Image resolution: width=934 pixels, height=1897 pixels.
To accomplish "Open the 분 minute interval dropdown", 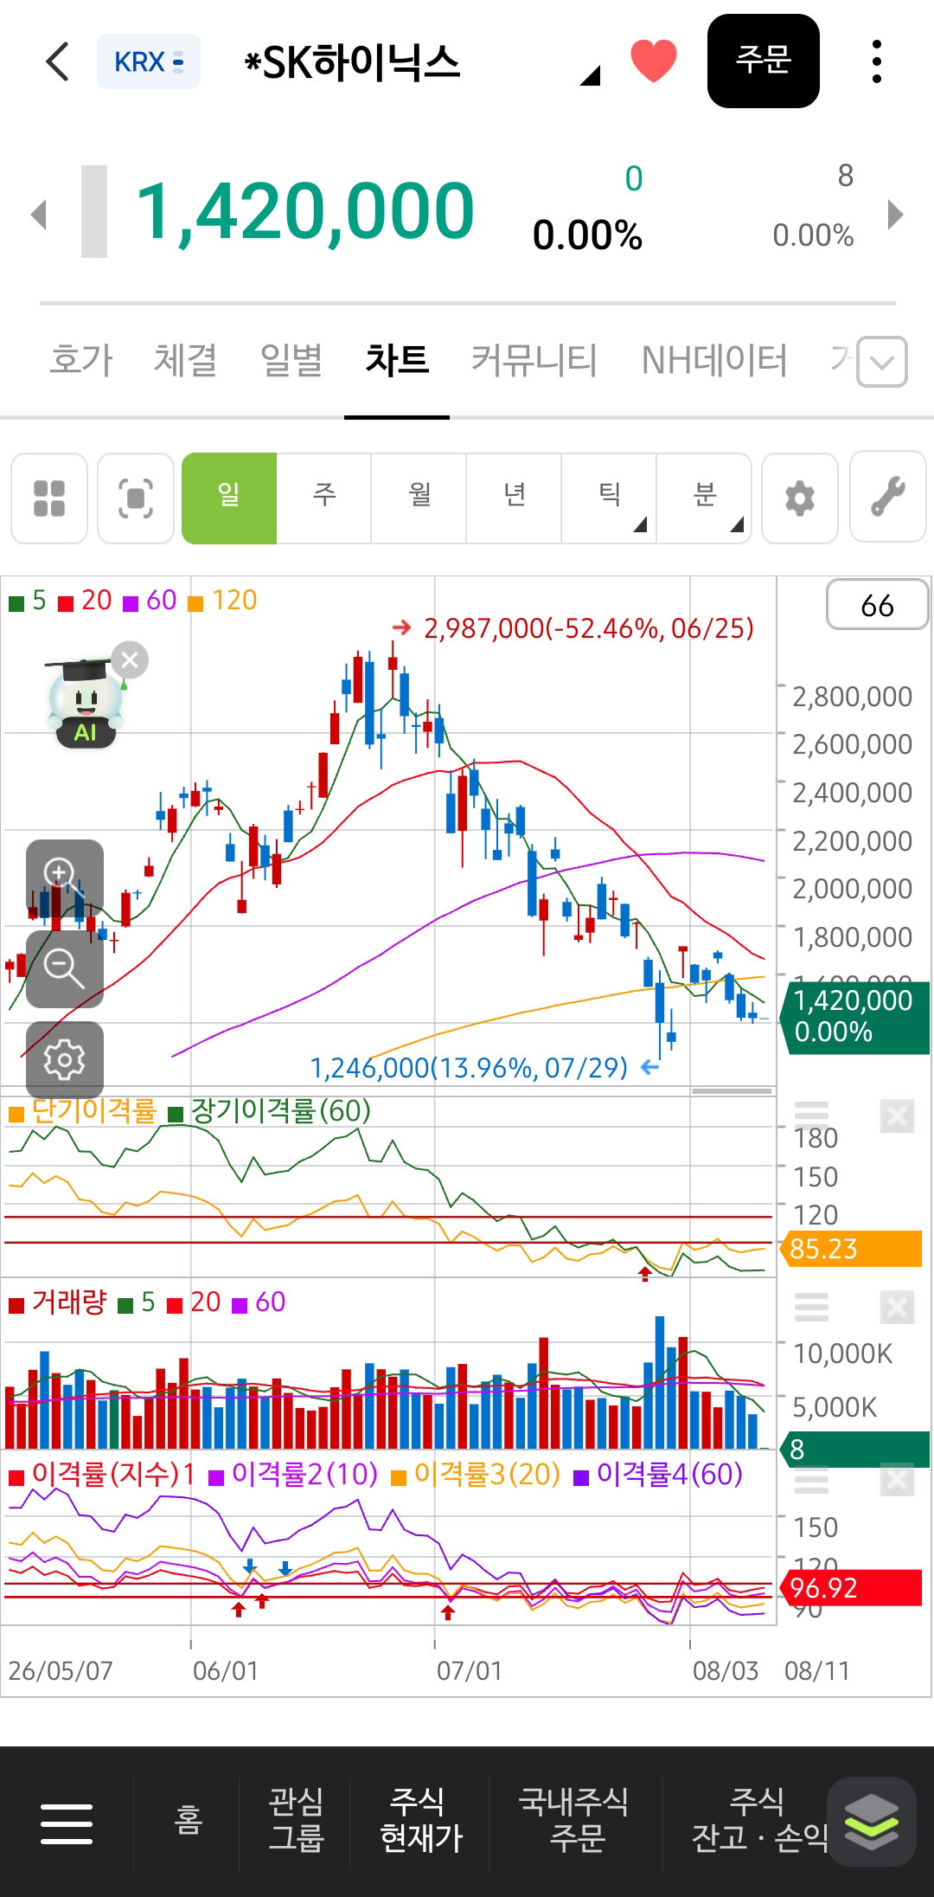I will click(x=705, y=498).
